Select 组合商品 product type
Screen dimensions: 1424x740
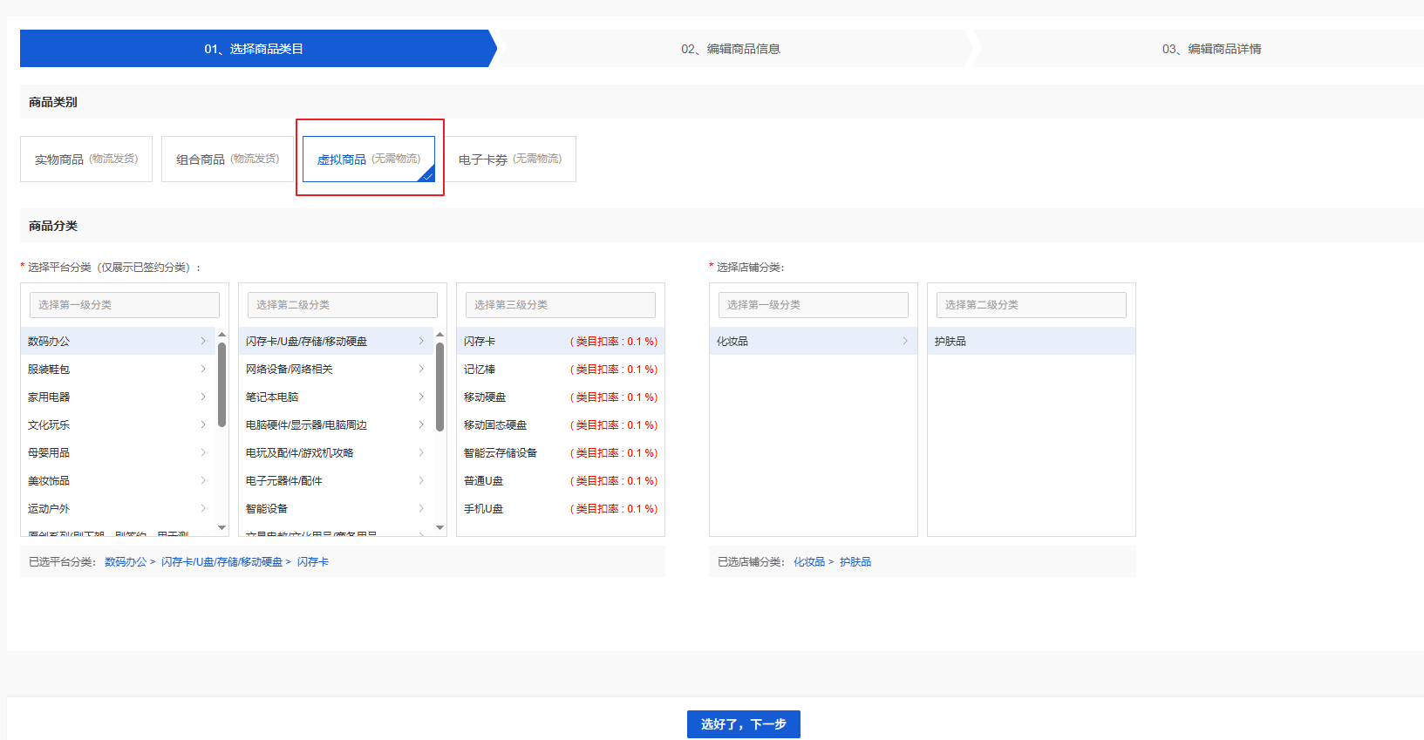(228, 159)
